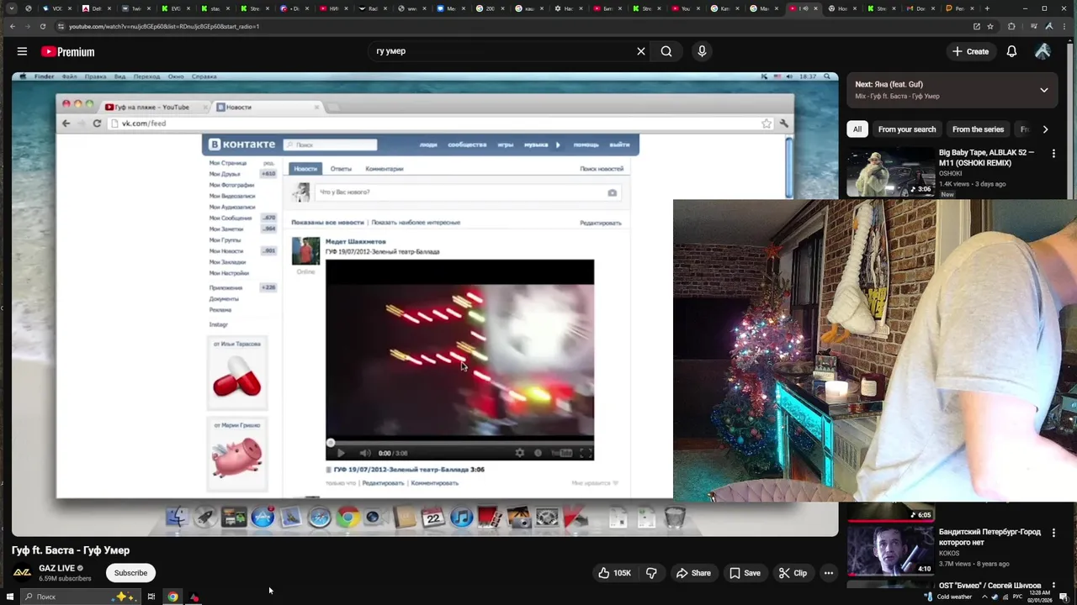Viewport: 1077px width, 605px height.
Task: Select the From your search chip
Action: pyautogui.click(x=907, y=129)
